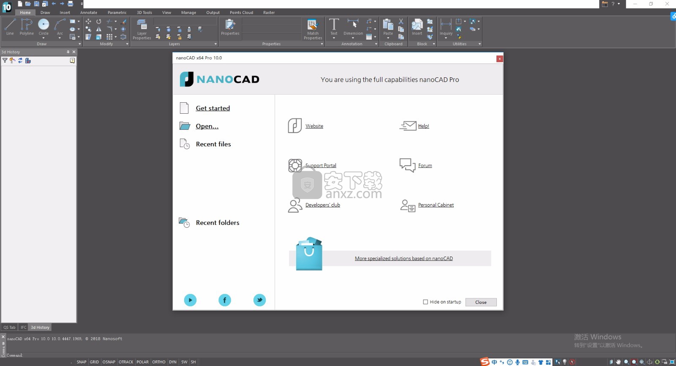
Task: Open Layer Properties manager
Action: coord(142,29)
